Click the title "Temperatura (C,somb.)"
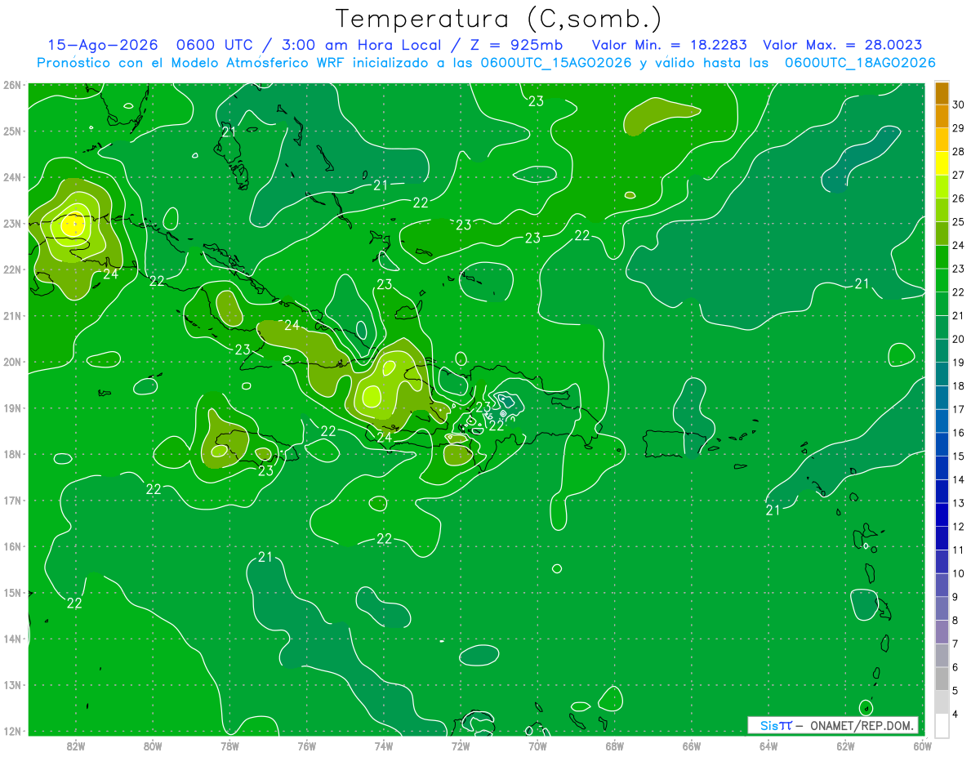 [498, 19]
